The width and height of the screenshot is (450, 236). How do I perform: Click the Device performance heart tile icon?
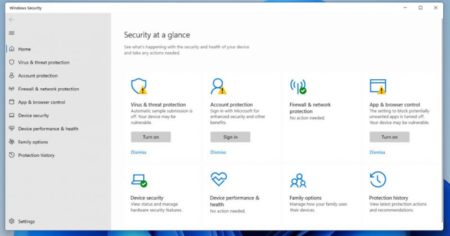click(219, 179)
